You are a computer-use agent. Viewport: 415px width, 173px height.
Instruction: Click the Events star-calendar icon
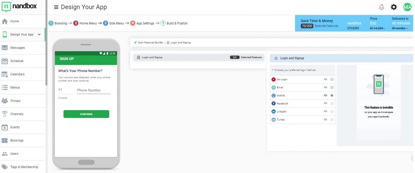[x=4, y=127]
